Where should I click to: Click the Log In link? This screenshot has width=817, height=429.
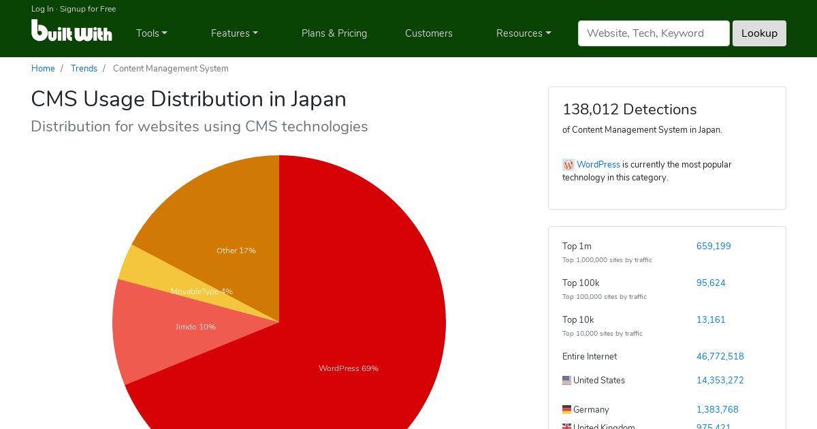click(42, 9)
